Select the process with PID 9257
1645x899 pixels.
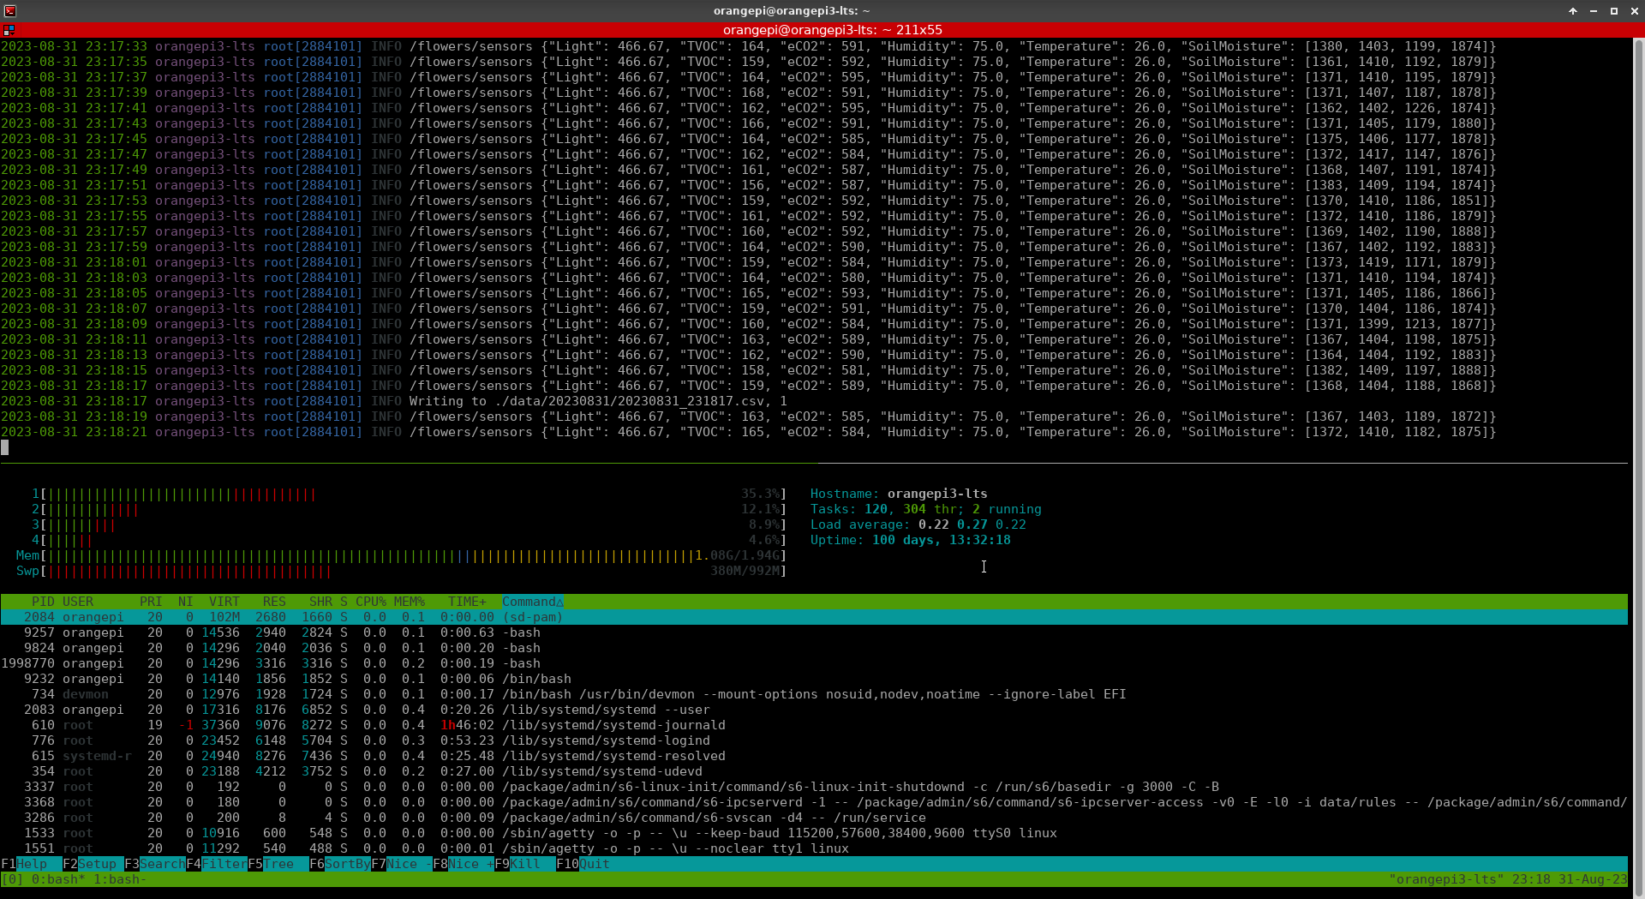pos(814,632)
